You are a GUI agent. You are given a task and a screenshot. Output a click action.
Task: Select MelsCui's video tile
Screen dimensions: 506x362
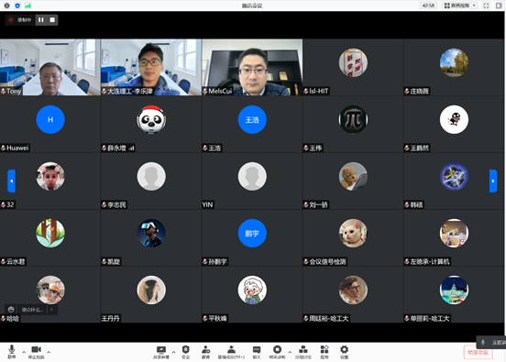tap(252, 68)
